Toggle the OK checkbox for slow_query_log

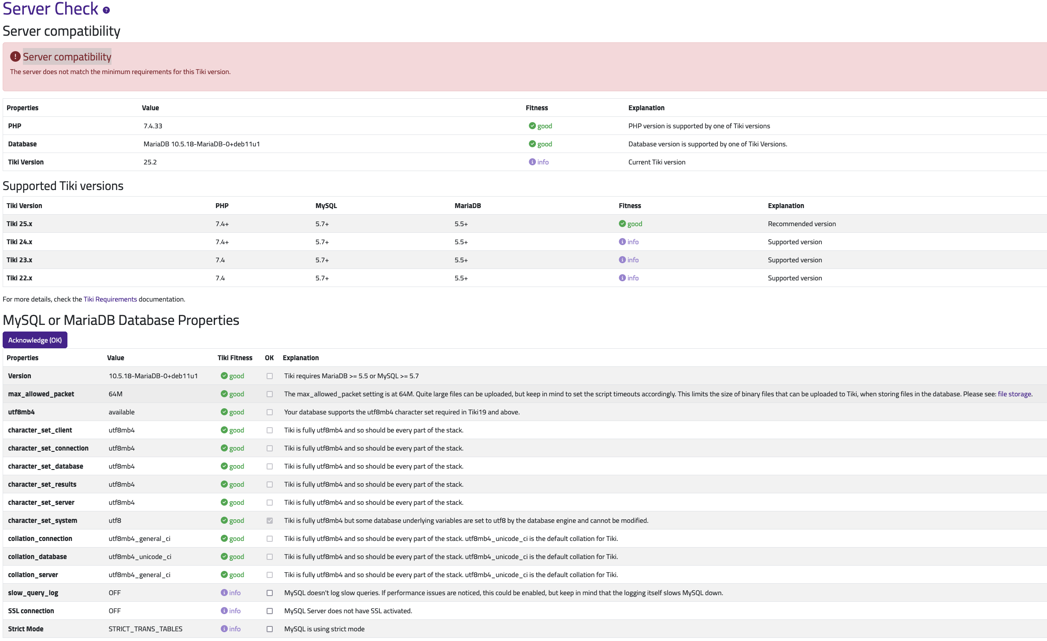click(x=270, y=593)
